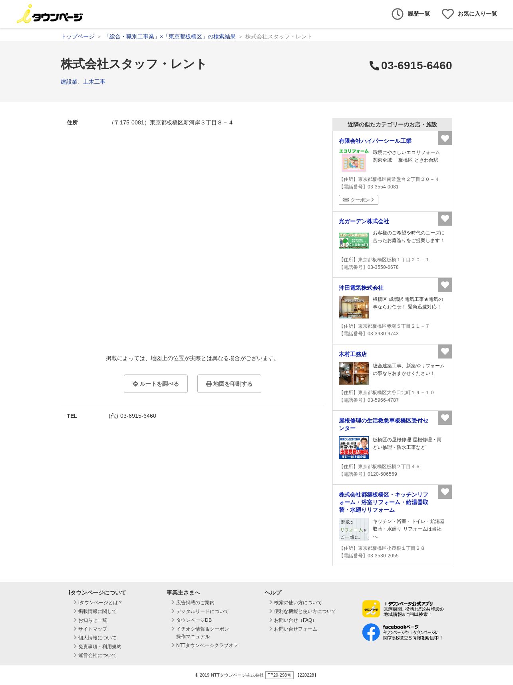Click the クーポン coupon button
This screenshot has width=513, height=685.
point(358,200)
